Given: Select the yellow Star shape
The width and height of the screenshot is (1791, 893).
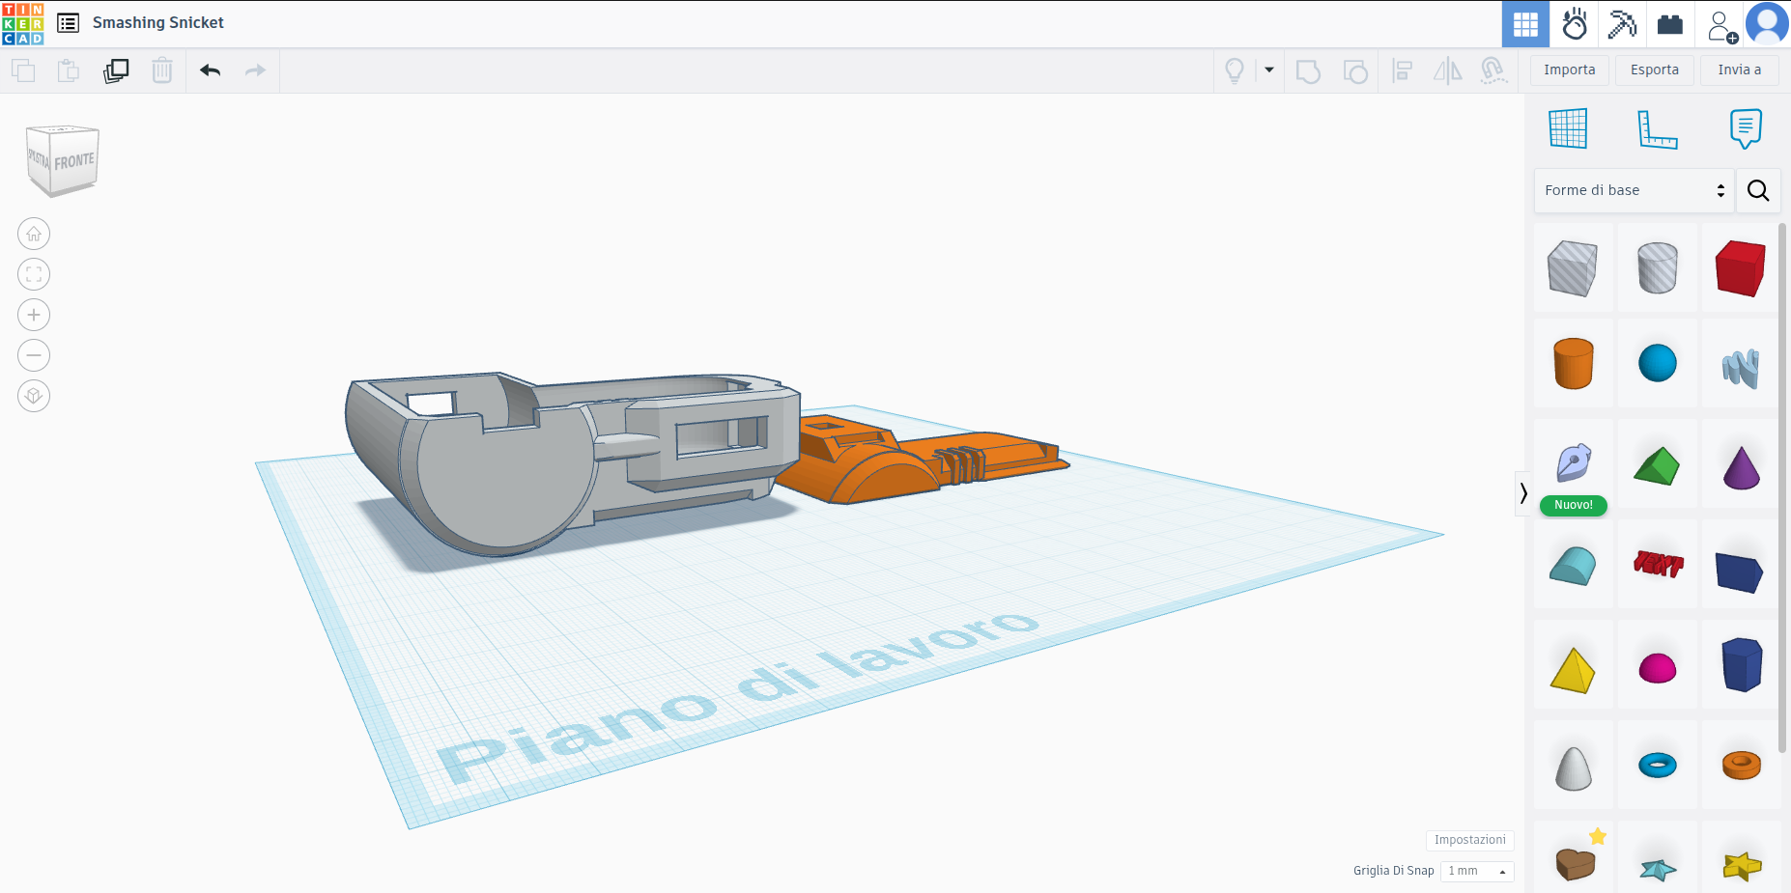Looking at the screenshot, I should [1742, 866].
